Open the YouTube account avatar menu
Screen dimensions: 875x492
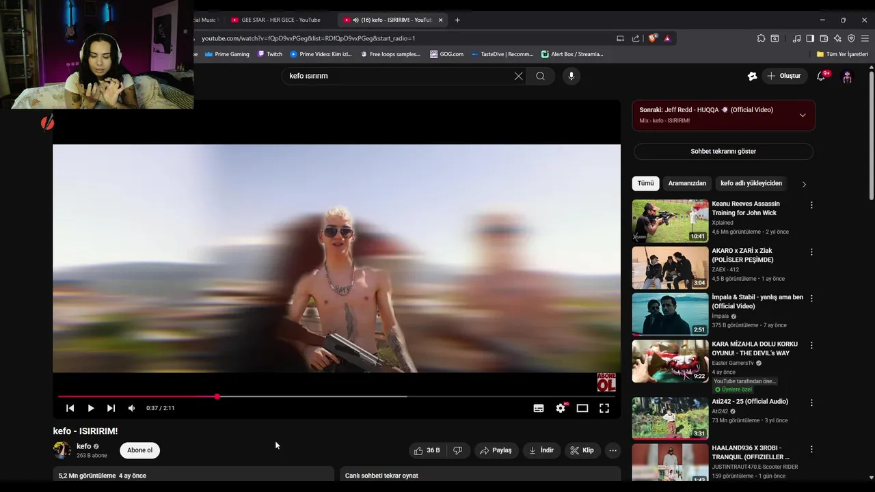847,77
